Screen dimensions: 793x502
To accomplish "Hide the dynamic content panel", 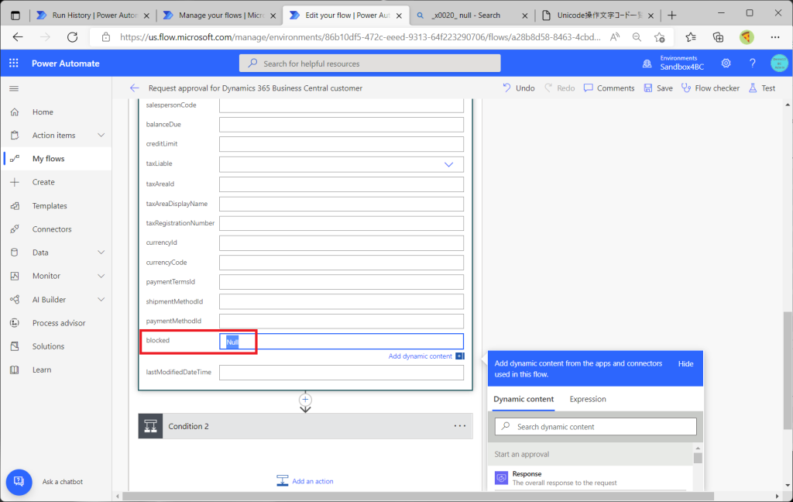I will point(686,364).
